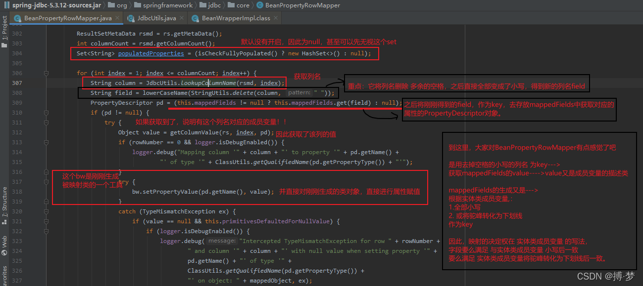Image resolution: width=643 pixels, height=286 pixels.
Task: Click line number 315 in gutter
Action: (17, 162)
